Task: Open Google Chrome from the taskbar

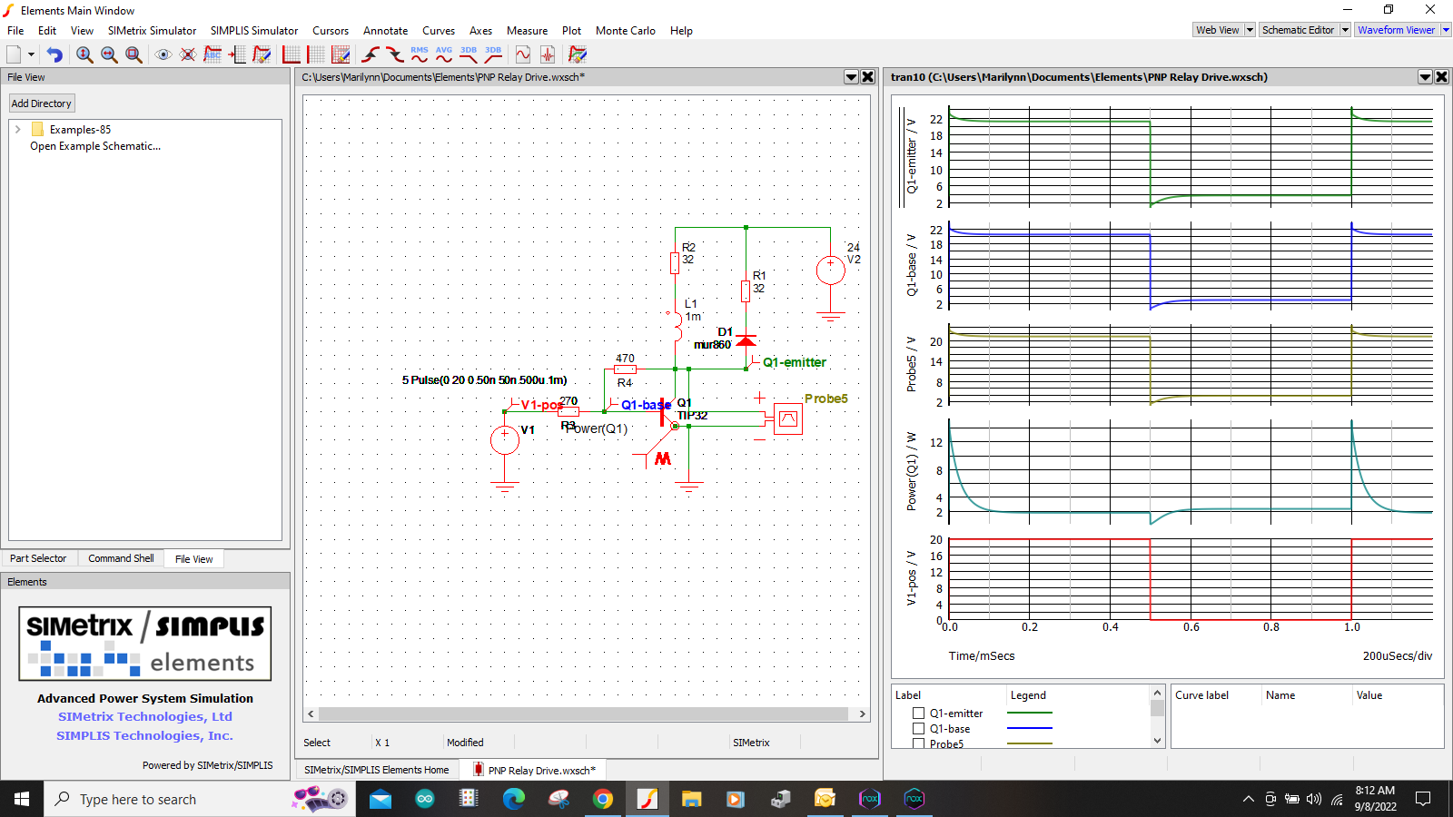Action: [x=603, y=799]
